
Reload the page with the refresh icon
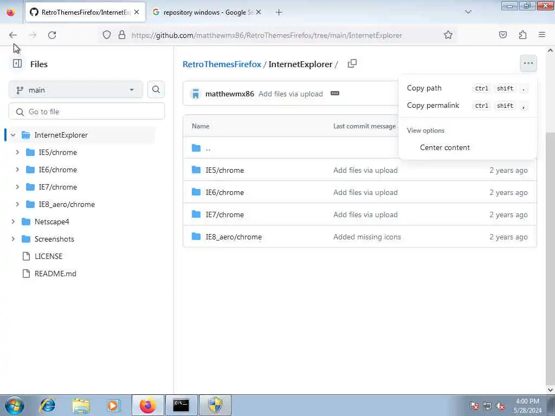(x=52, y=35)
